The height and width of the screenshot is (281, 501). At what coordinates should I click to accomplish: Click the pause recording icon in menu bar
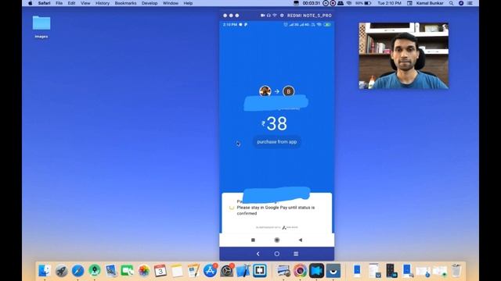point(326,3)
